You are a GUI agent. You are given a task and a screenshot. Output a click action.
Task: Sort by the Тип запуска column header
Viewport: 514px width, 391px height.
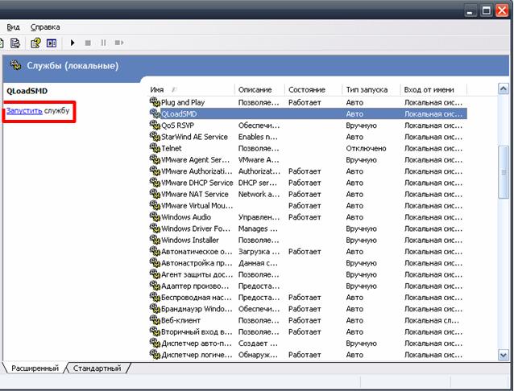[371, 89]
